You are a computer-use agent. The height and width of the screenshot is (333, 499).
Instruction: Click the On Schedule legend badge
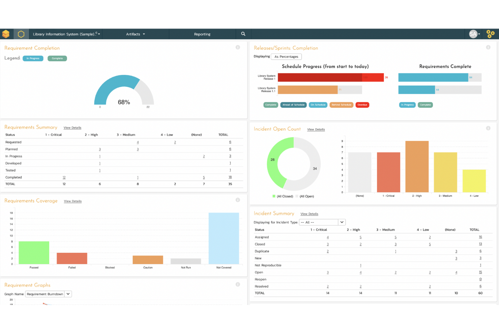pos(318,105)
